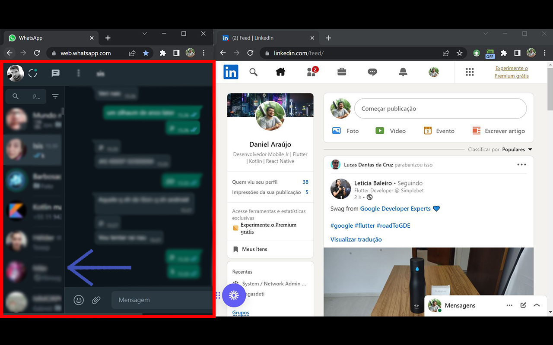Screen dimensions: 553x345
Task: Open the LinkedIn messaging speech-bubble icon
Action: pos(372,72)
